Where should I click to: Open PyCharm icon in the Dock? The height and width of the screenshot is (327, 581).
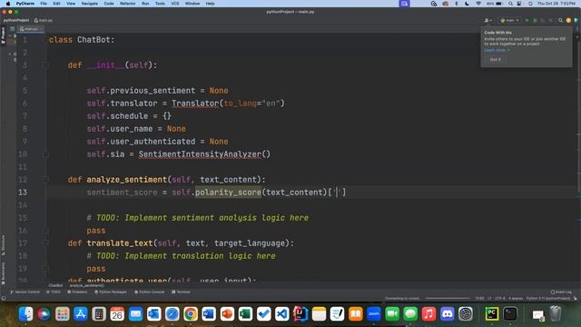point(492,314)
